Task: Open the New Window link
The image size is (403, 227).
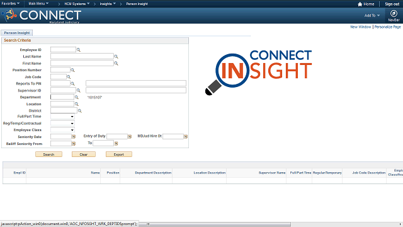Action: [361, 26]
